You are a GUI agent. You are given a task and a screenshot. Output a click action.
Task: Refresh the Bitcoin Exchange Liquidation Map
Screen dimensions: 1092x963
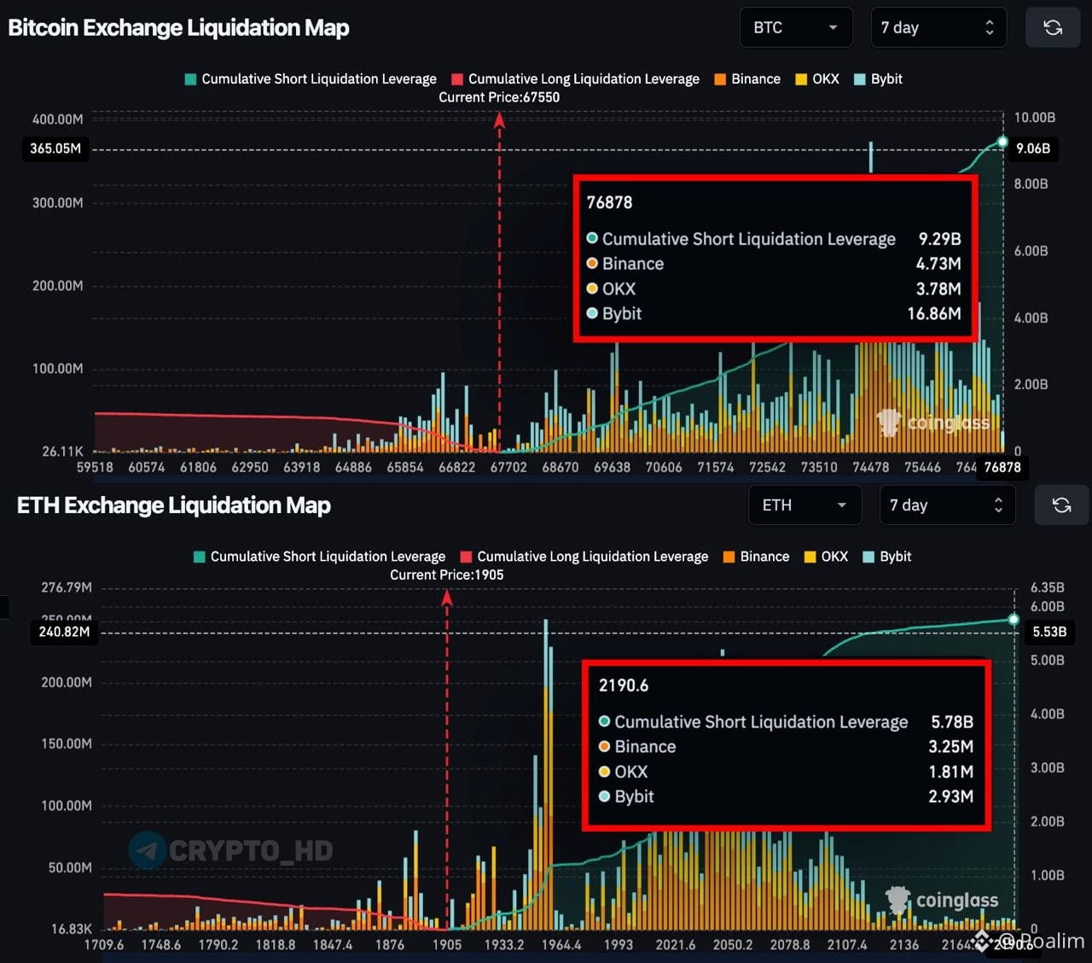coord(1053,27)
